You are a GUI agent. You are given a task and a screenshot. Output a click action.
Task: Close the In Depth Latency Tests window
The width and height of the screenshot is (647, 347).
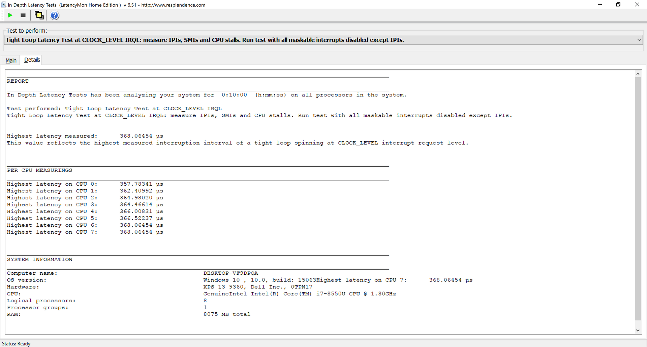point(637,5)
